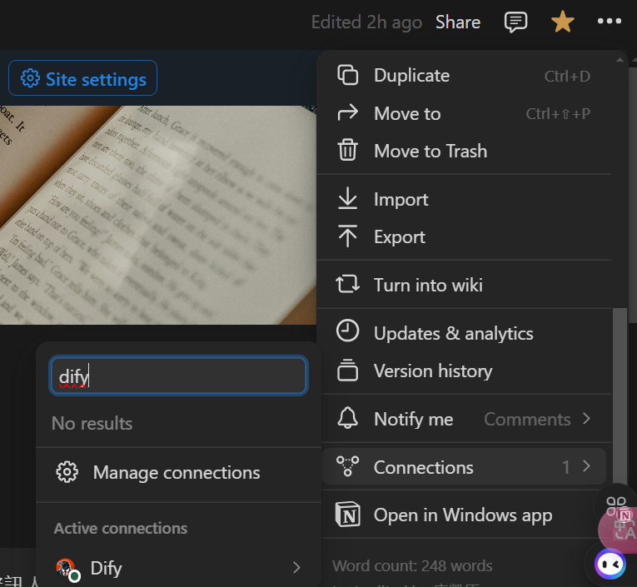The width and height of the screenshot is (637, 587).
Task: Click the purple chatbot face icon
Action: (610, 565)
